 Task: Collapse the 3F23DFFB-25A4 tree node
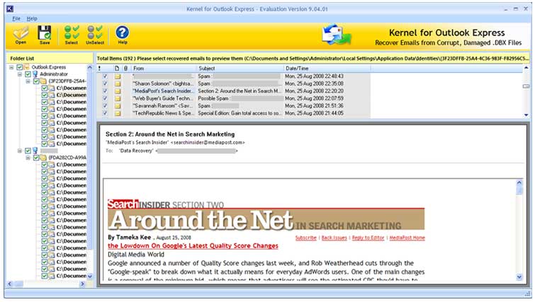pos(28,81)
